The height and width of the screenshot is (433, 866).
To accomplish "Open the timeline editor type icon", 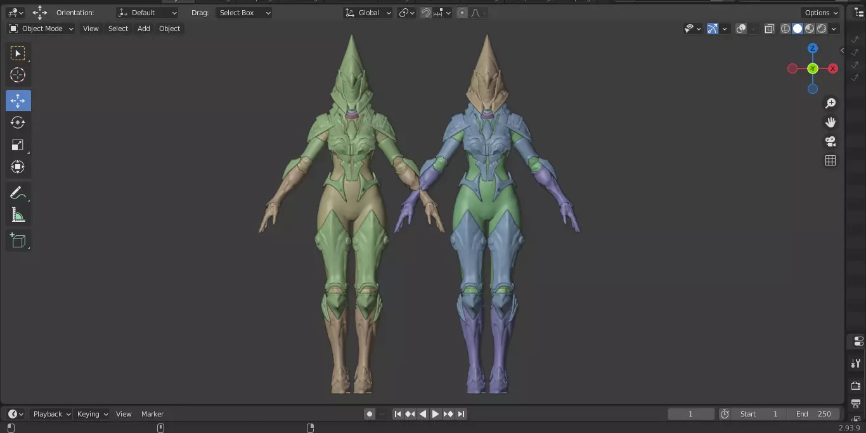I will (x=16, y=414).
